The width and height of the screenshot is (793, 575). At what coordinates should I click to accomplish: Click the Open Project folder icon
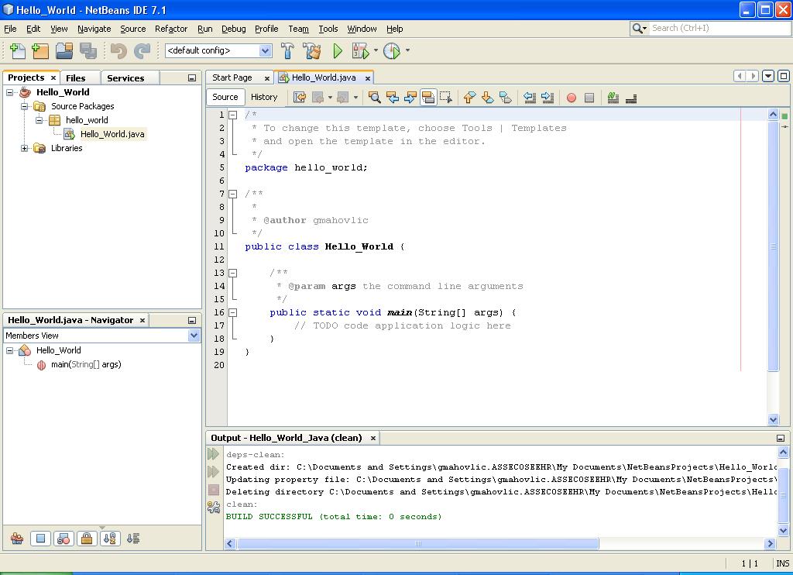point(64,51)
